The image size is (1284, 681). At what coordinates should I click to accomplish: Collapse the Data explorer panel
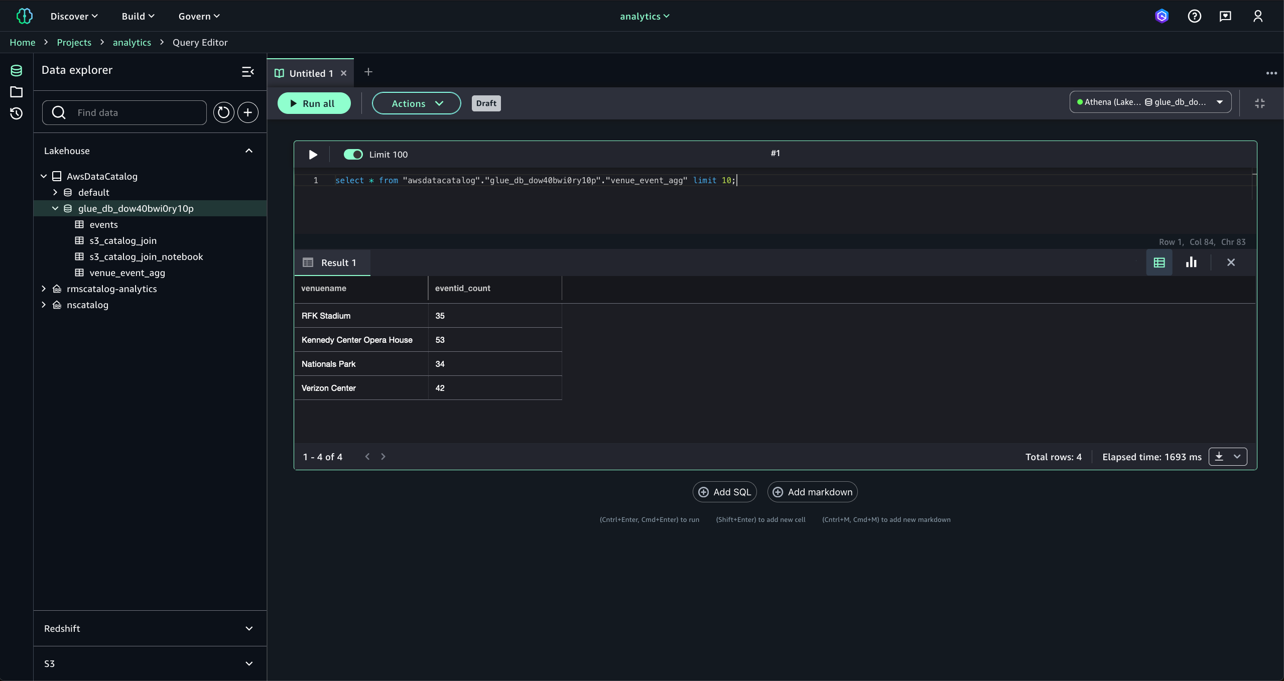[248, 72]
